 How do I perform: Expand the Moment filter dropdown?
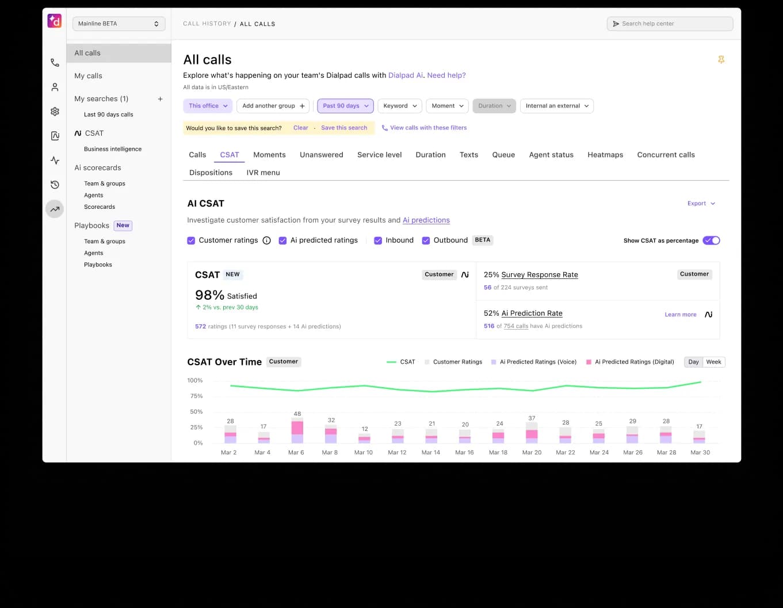(x=447, y=106)
